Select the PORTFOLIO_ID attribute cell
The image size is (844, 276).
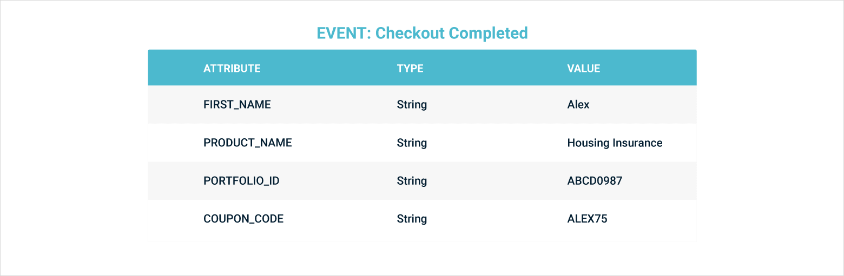pos(241,181)
